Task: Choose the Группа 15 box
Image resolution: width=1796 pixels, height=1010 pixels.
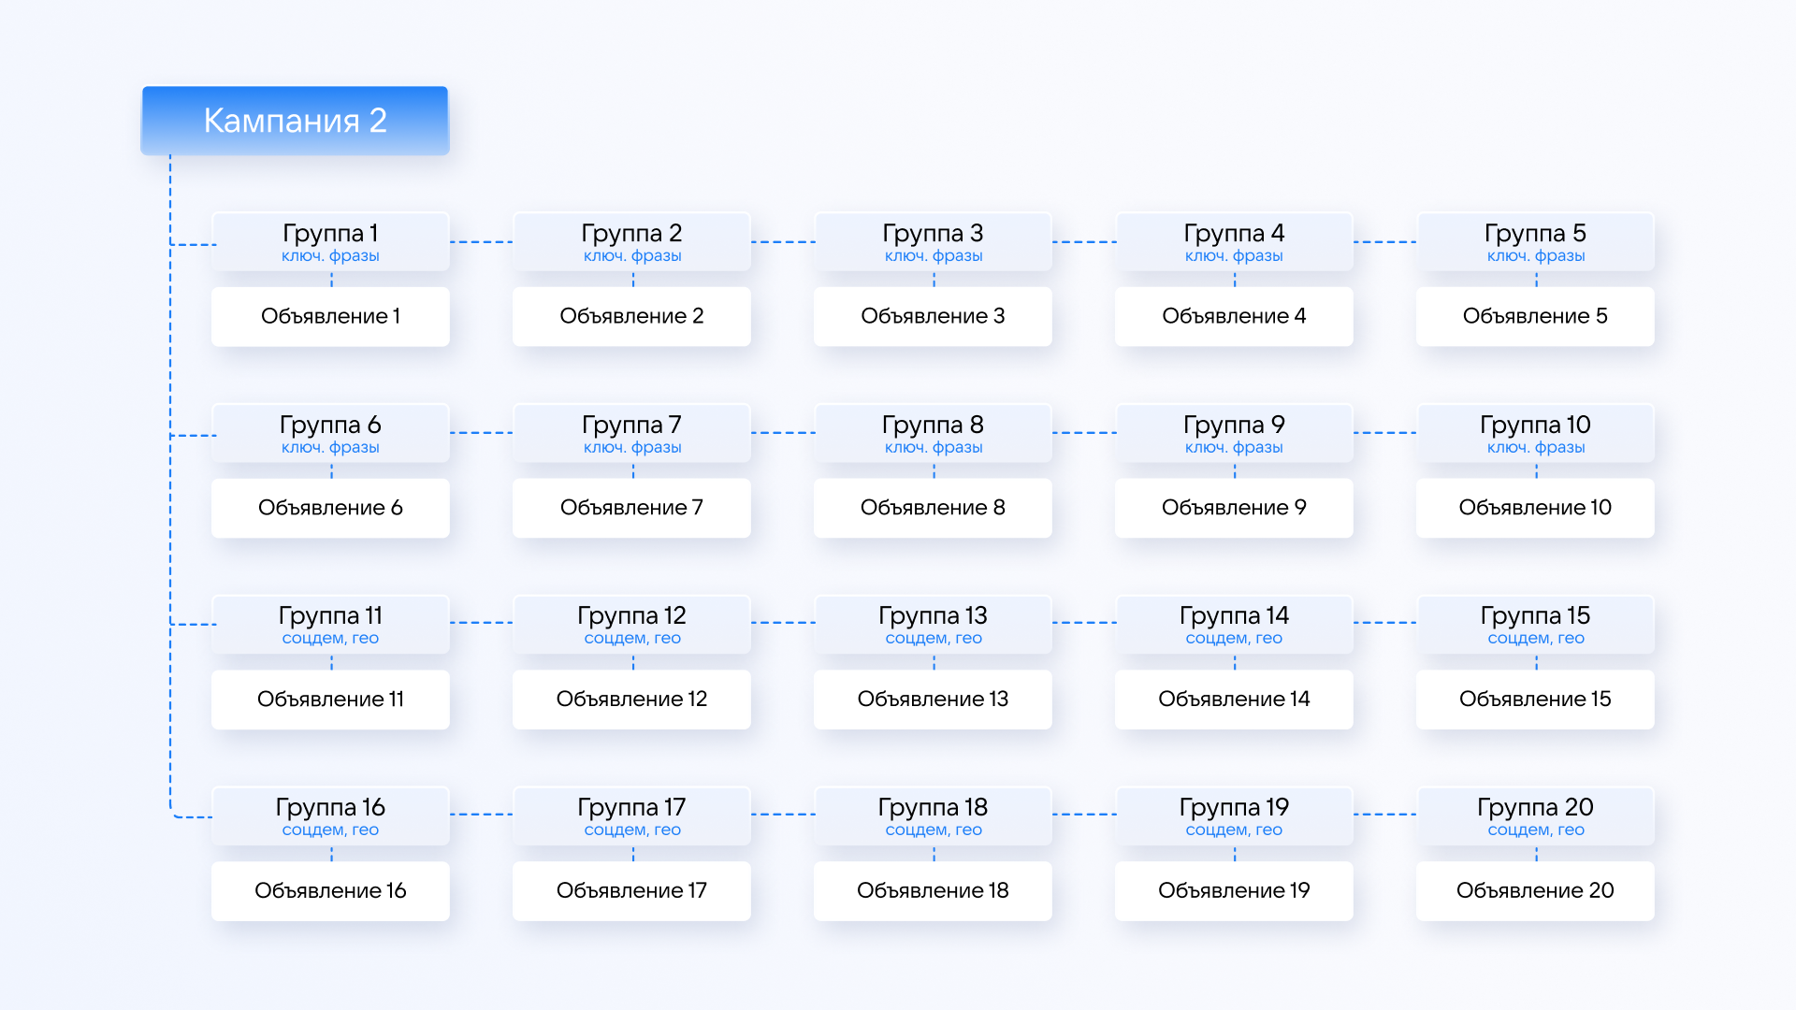Action: point(1535,625)
